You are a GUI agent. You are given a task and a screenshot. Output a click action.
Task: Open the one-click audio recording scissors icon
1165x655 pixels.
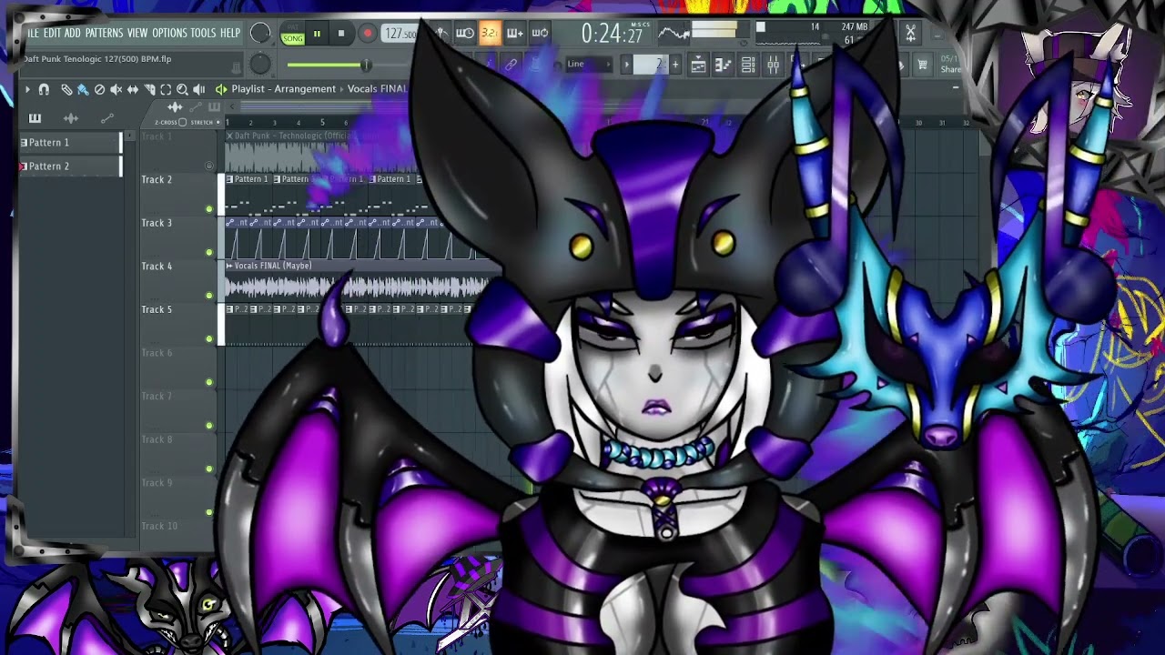pyautogui.click(x=910, y=34)
